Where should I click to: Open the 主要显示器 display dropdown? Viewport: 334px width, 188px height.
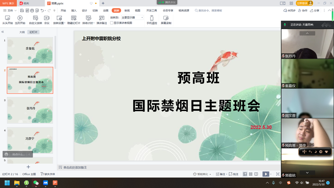(x=132, y=17)
